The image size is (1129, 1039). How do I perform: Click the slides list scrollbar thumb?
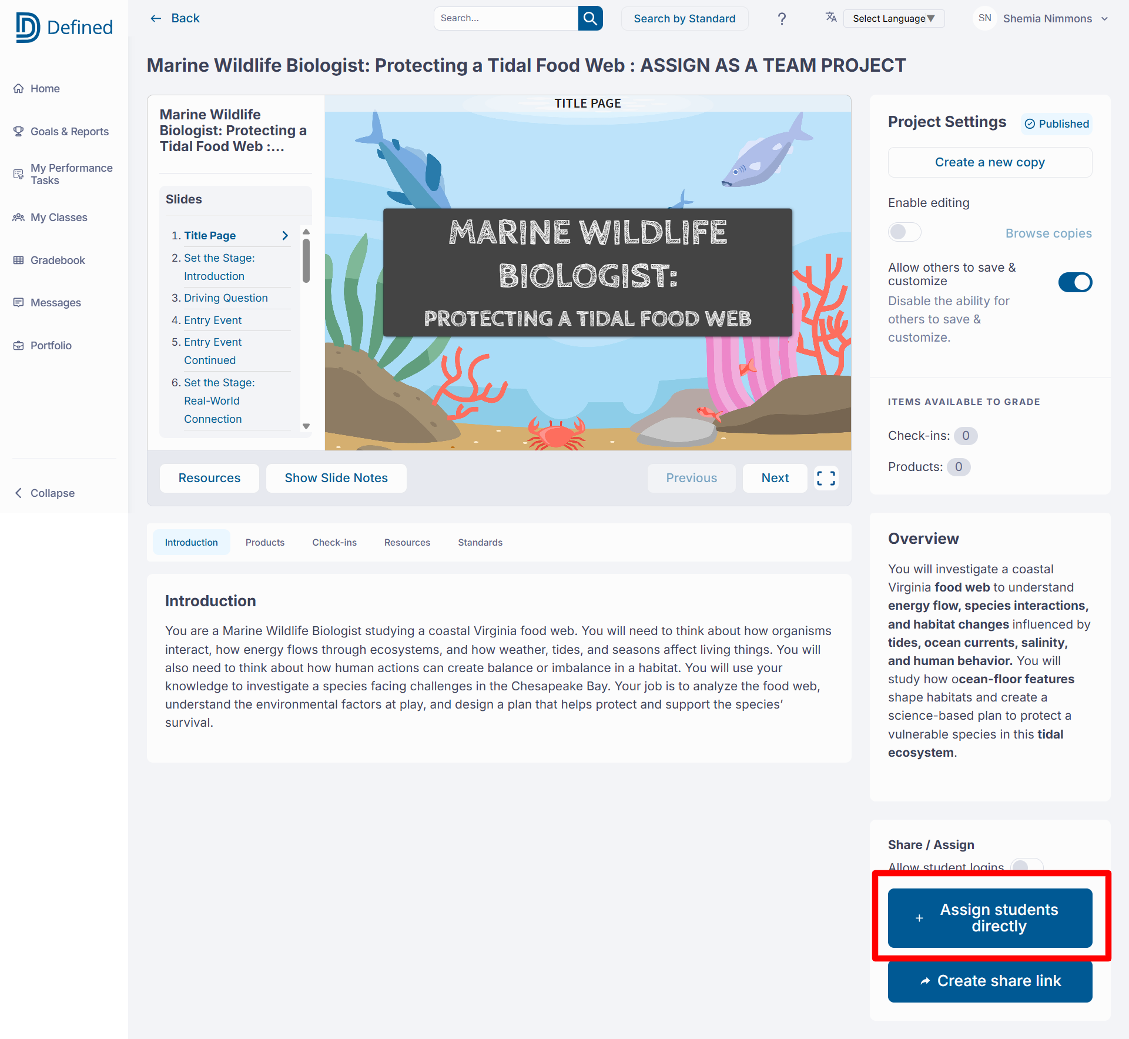pos(306,260)
